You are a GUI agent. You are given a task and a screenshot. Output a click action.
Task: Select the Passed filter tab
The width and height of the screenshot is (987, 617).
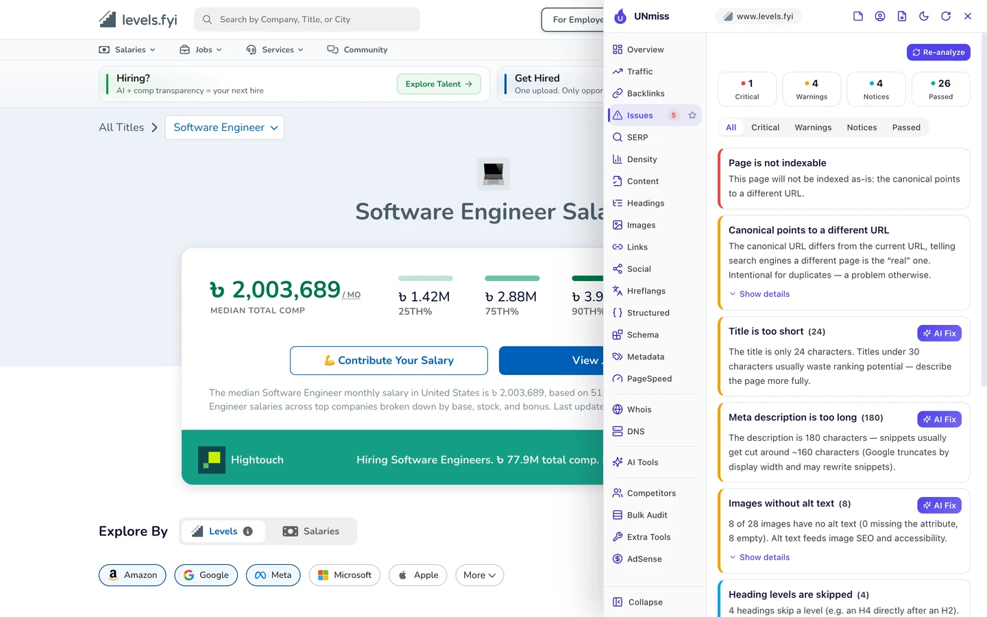(x=906, y=128)
